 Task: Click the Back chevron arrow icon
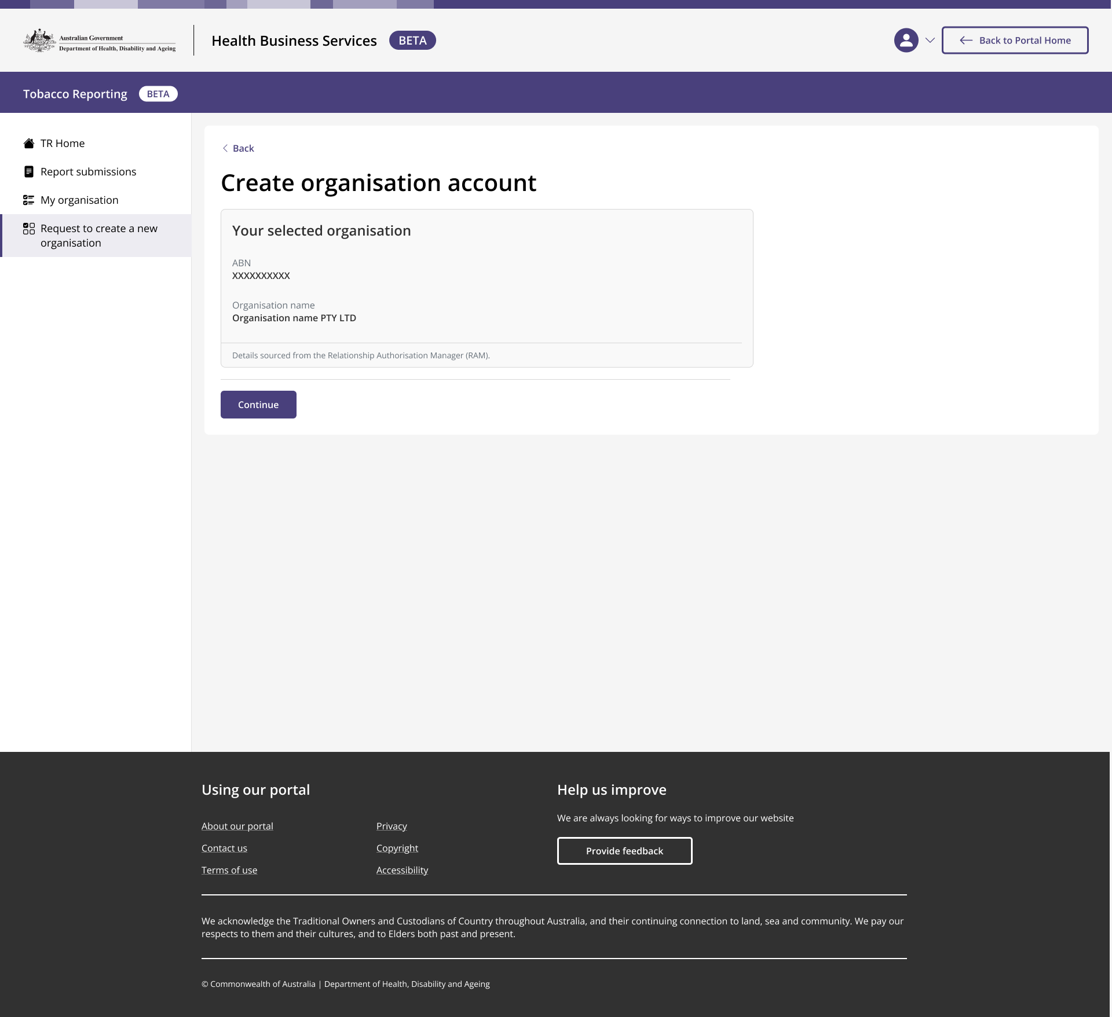[x=225, y=148]
